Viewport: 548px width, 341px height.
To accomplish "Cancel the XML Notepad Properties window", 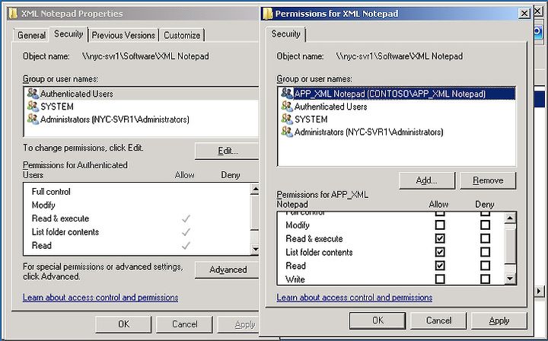I will click(x=184, y=324).
